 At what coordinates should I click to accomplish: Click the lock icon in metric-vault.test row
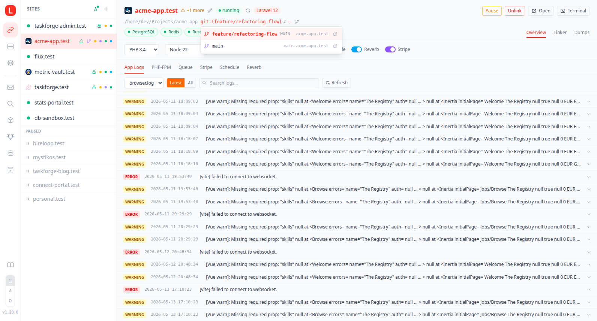(x=94, y=72)
